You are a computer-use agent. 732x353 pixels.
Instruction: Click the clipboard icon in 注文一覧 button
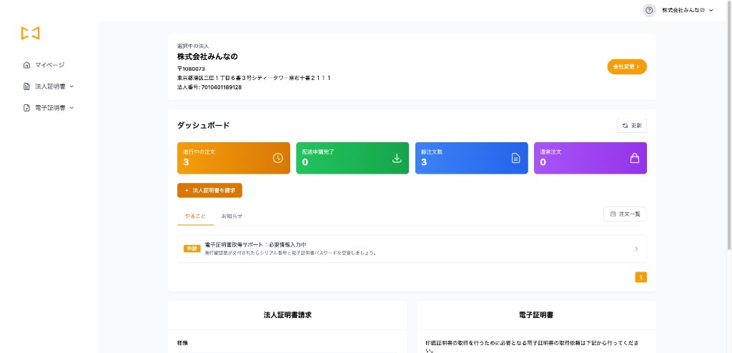(x=613, y=214)
